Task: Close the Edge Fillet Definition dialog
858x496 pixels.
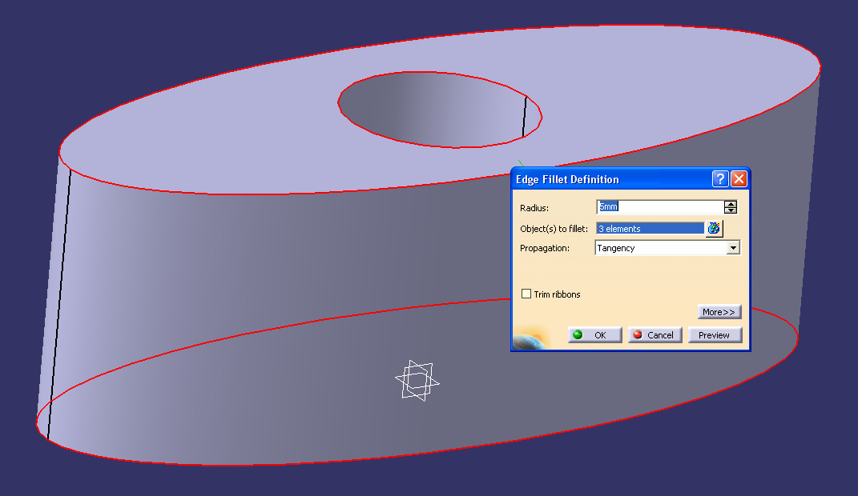Action: (x=739, y=178)
